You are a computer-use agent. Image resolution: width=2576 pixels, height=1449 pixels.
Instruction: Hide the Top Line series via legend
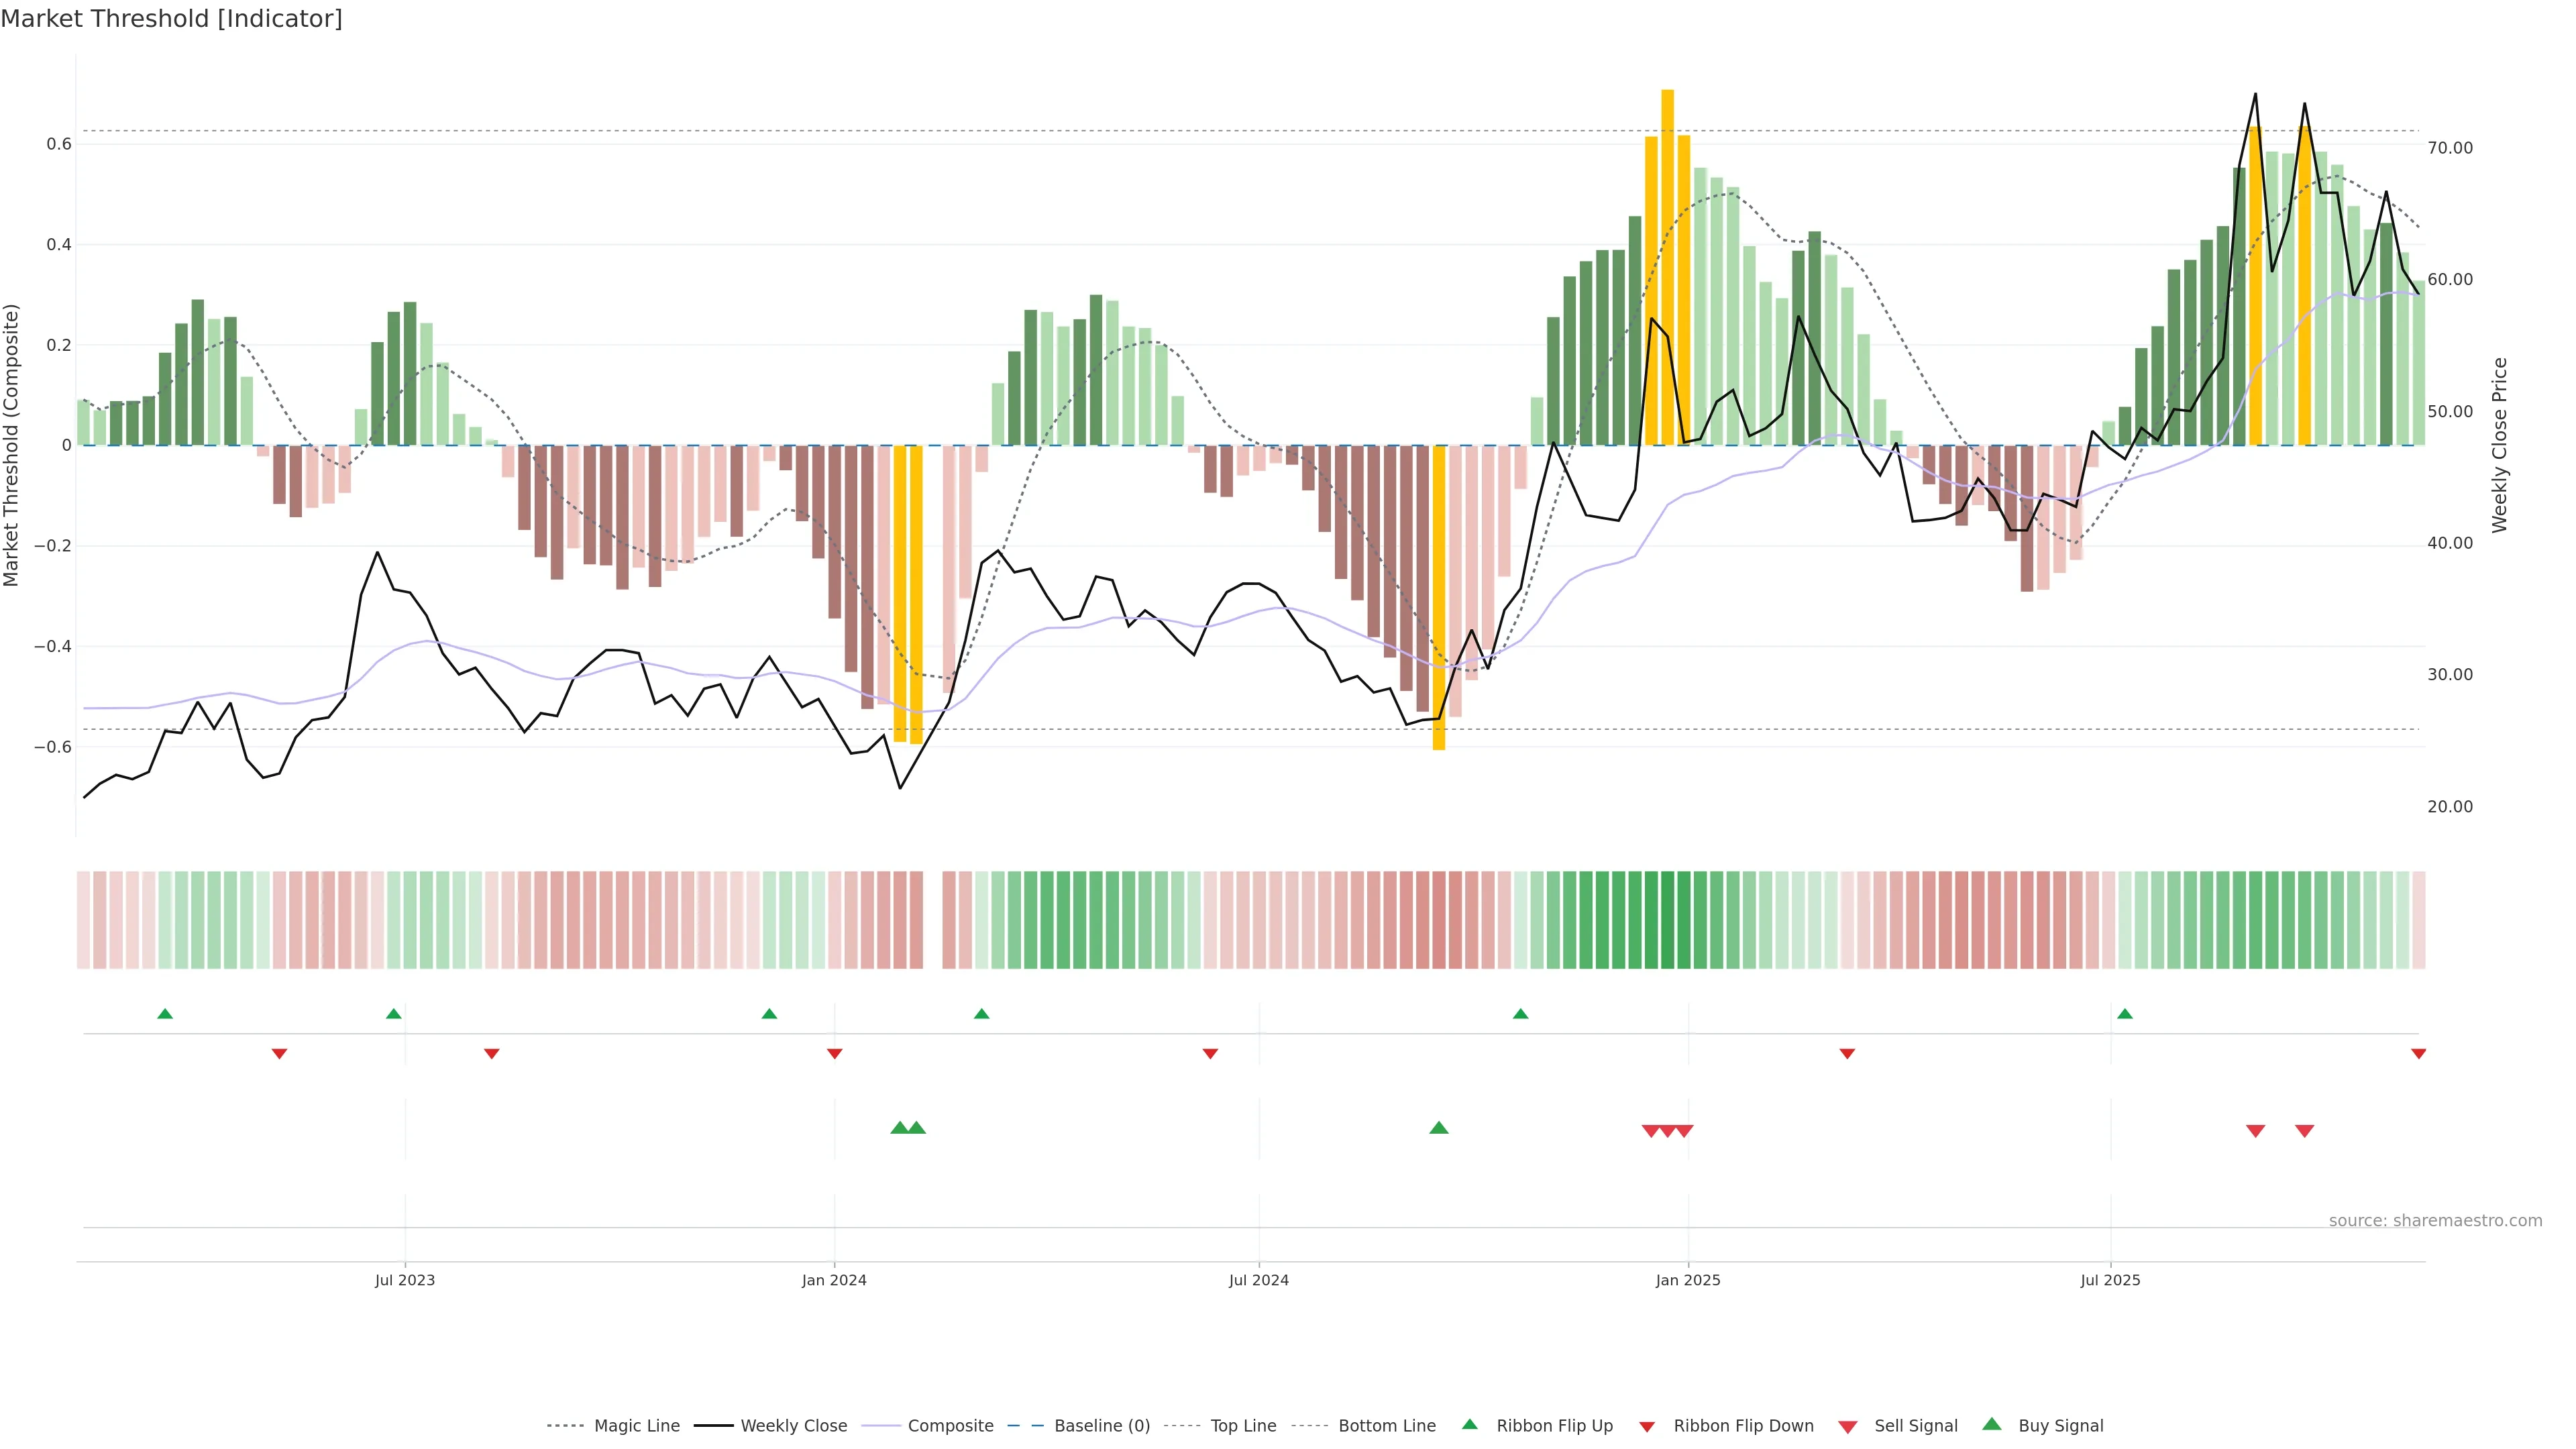coord(1243,1426)
